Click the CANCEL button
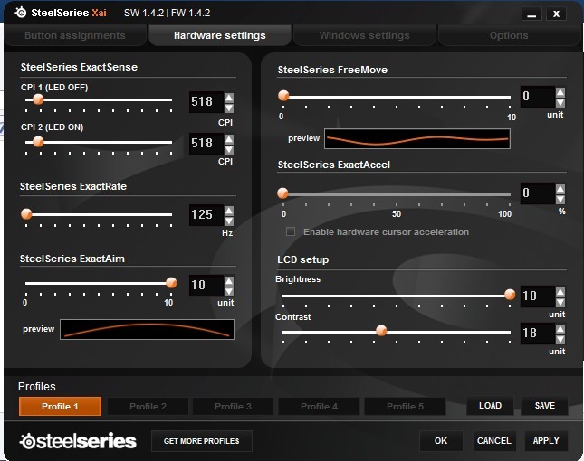Screen dimensions: 584x461 click(x=494, y=440)
